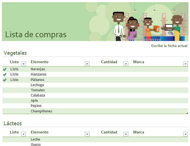
Task: Open the Listo filter dropdown in Vegetales
Action: coord(23,64)
